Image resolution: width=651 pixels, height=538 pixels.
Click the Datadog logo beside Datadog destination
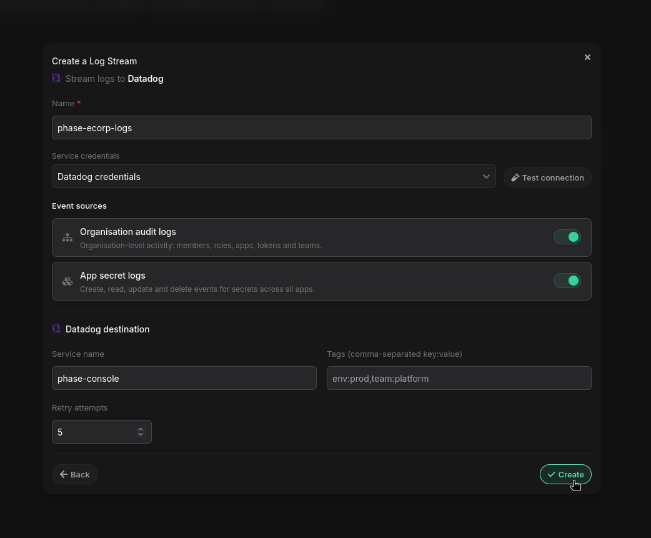pyautogui.click(x=56, y=329)
